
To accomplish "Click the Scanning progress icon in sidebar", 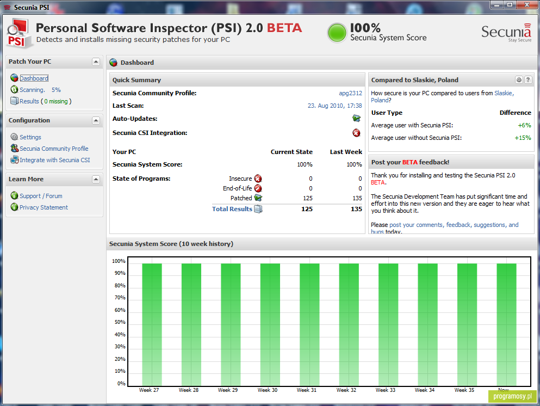I will coord(14,90).
